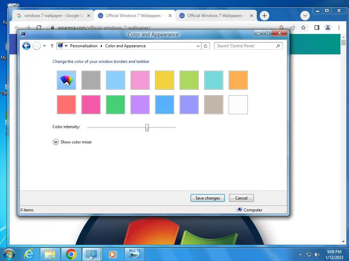Image resolution: width=349 pixels, height=261 pixels.
Task: Open recent locations dropdown arrow
Action: pyautogui.click(x=45, y=46)
